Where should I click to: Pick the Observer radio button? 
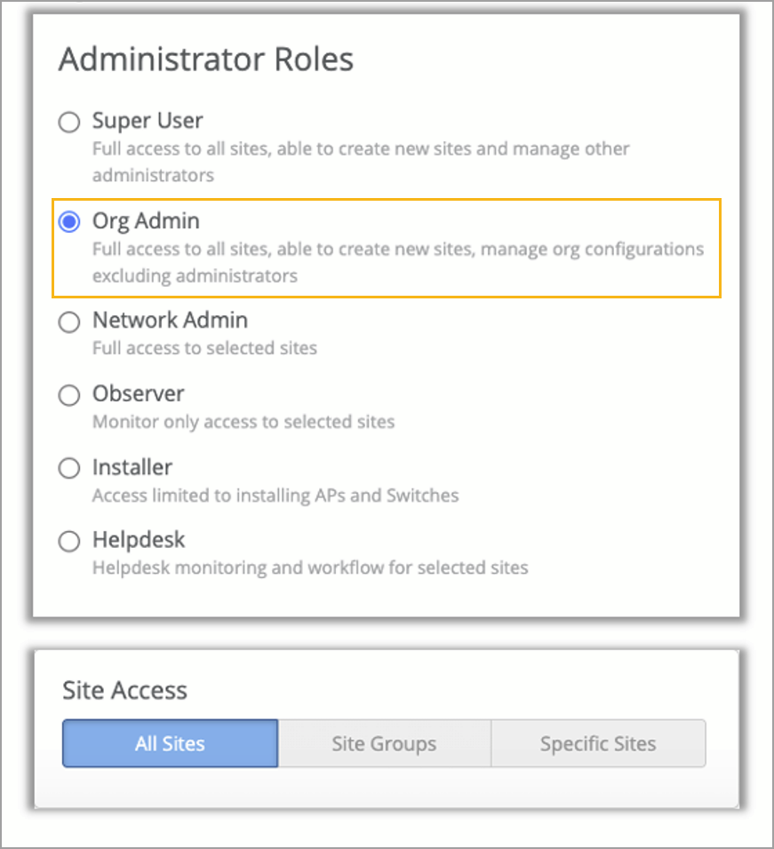pyautogui.click(x=69, y=394)
